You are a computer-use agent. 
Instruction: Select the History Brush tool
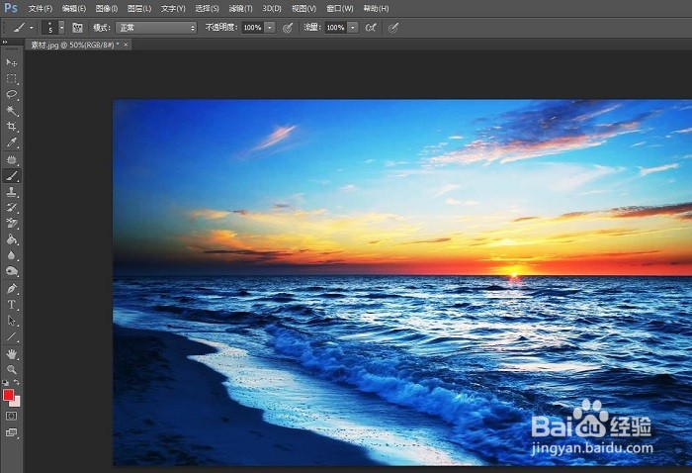pos(12,208)
